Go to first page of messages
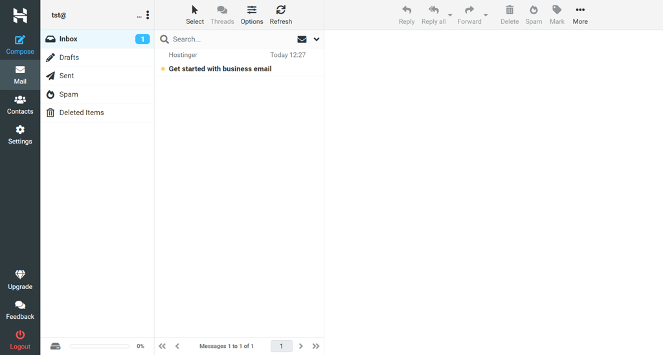This screenshot has width=663, height=355. (x=162, y=346)
